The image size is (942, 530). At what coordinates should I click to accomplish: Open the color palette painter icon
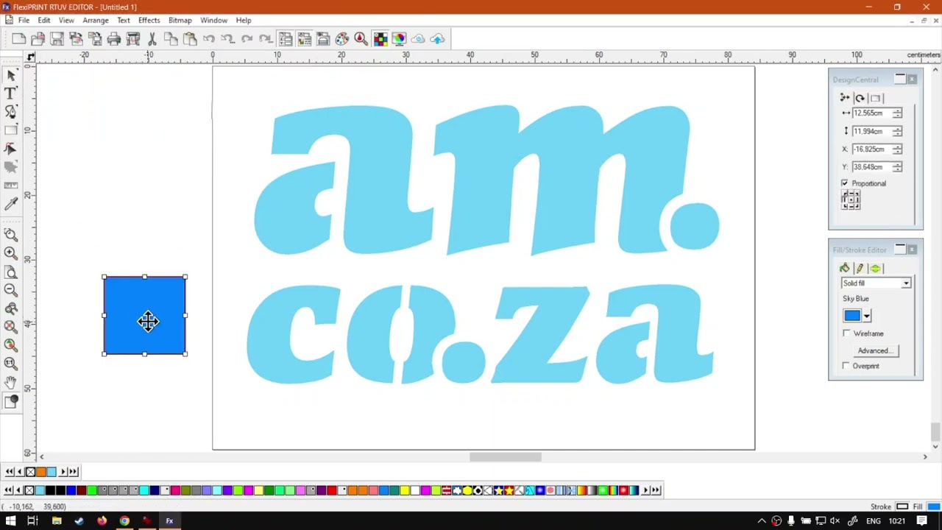[x=342, y=39]
